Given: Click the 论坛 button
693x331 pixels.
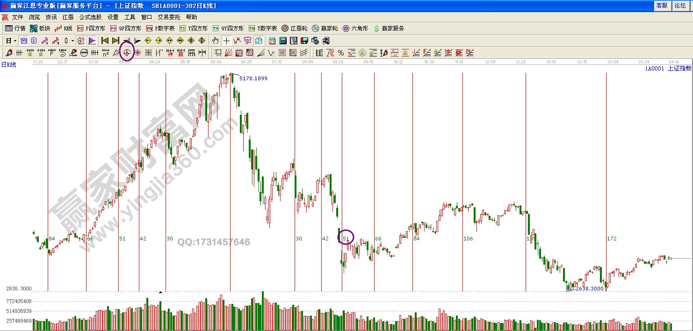Looking at the screenshot, I should tap(679, 6).
